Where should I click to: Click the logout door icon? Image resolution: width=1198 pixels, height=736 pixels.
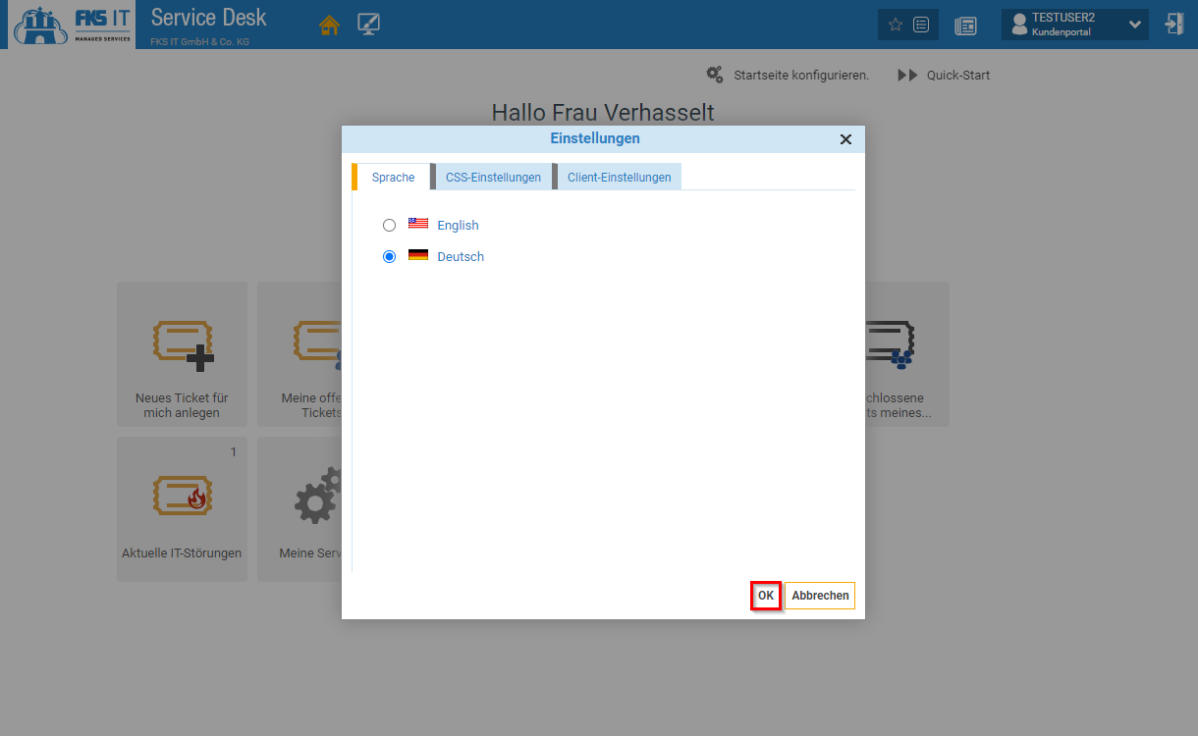1173,25
